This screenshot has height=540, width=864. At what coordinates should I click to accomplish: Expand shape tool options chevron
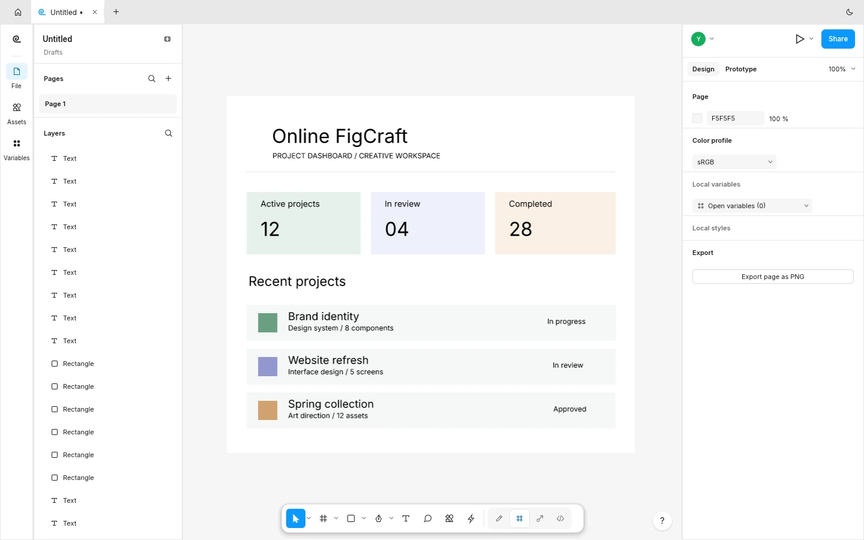pos(364,518)
